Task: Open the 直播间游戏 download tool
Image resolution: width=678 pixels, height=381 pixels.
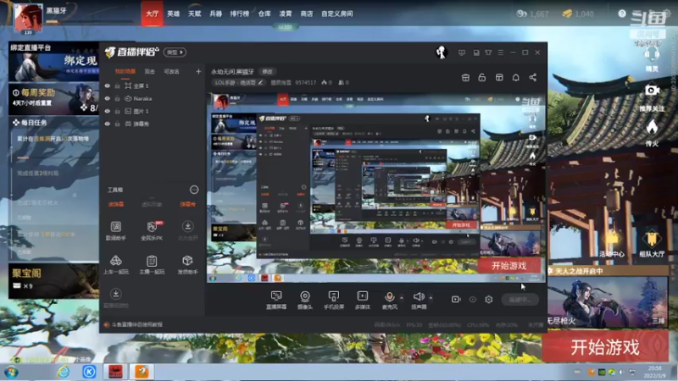Action: [x=115, y=298]
